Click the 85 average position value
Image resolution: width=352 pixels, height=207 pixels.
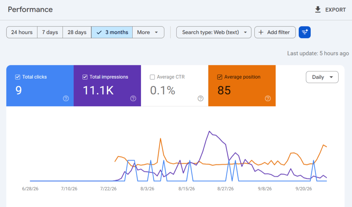224,90
